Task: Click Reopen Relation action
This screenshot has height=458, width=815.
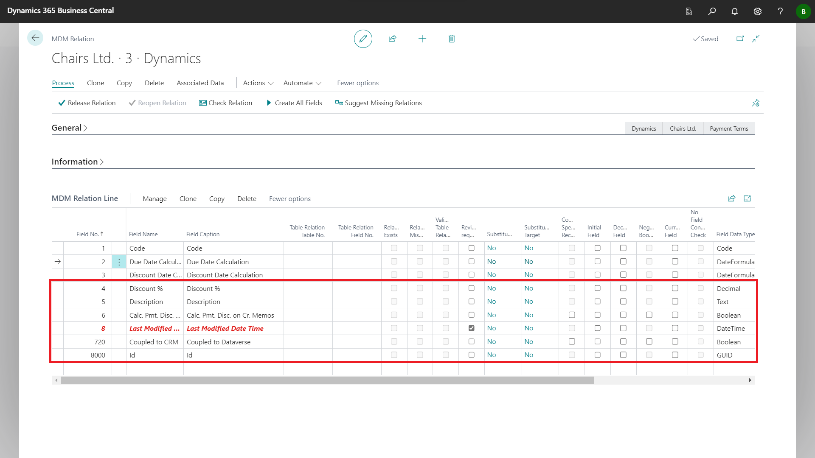Action: [x=157, y=103]
